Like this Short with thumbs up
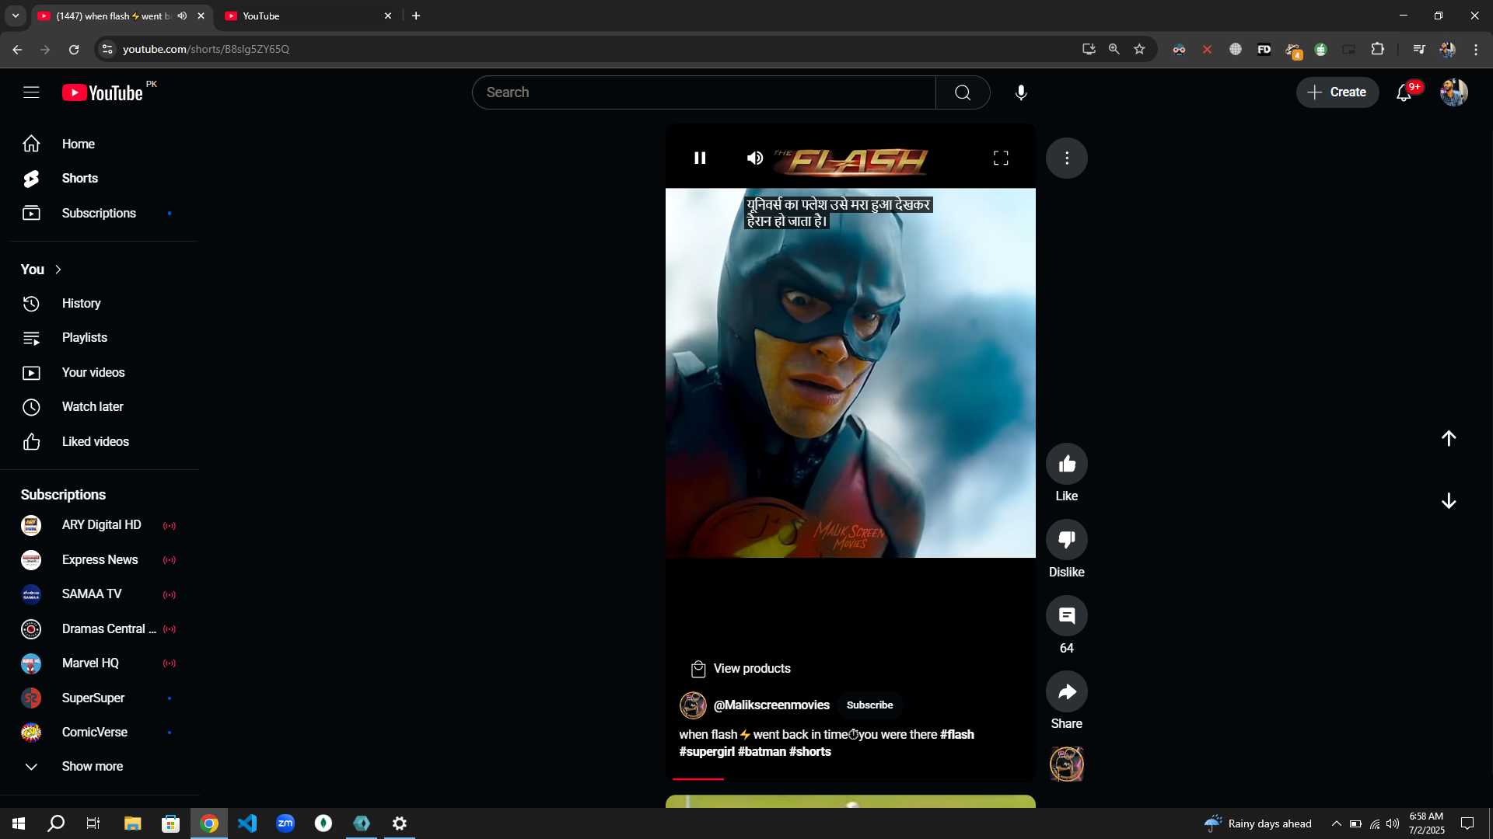The image size is (1493, 839). point(1067,464)
